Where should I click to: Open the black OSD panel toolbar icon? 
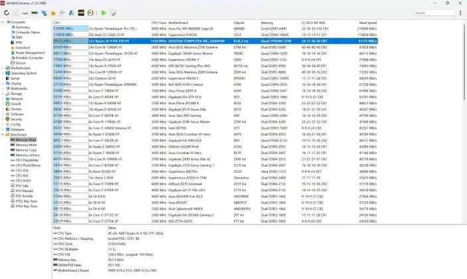point(81,13)
